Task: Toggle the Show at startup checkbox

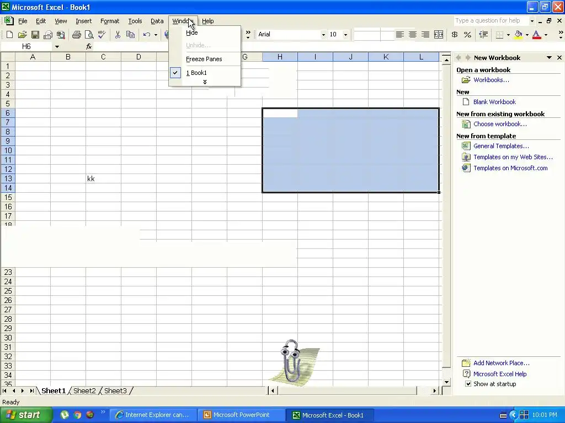Action: coord(468,384)
